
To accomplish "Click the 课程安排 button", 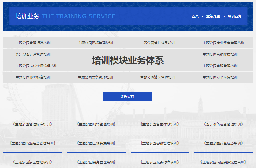I will pyautogui.click(x=128, y=96).
